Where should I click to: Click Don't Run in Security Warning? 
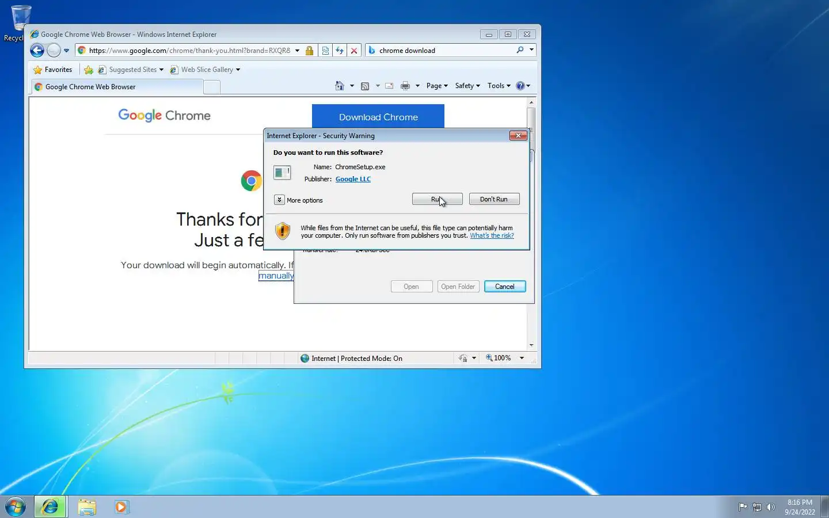(494, 199)
